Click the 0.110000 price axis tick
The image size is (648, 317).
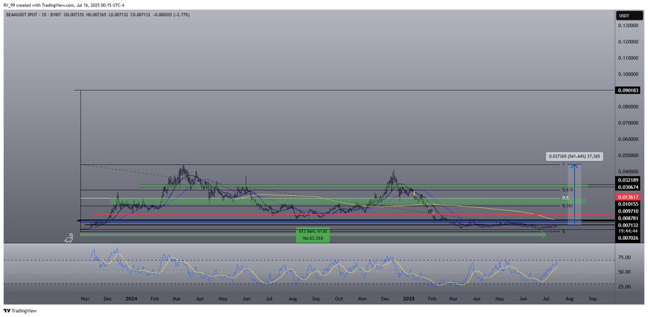[627, 58]
